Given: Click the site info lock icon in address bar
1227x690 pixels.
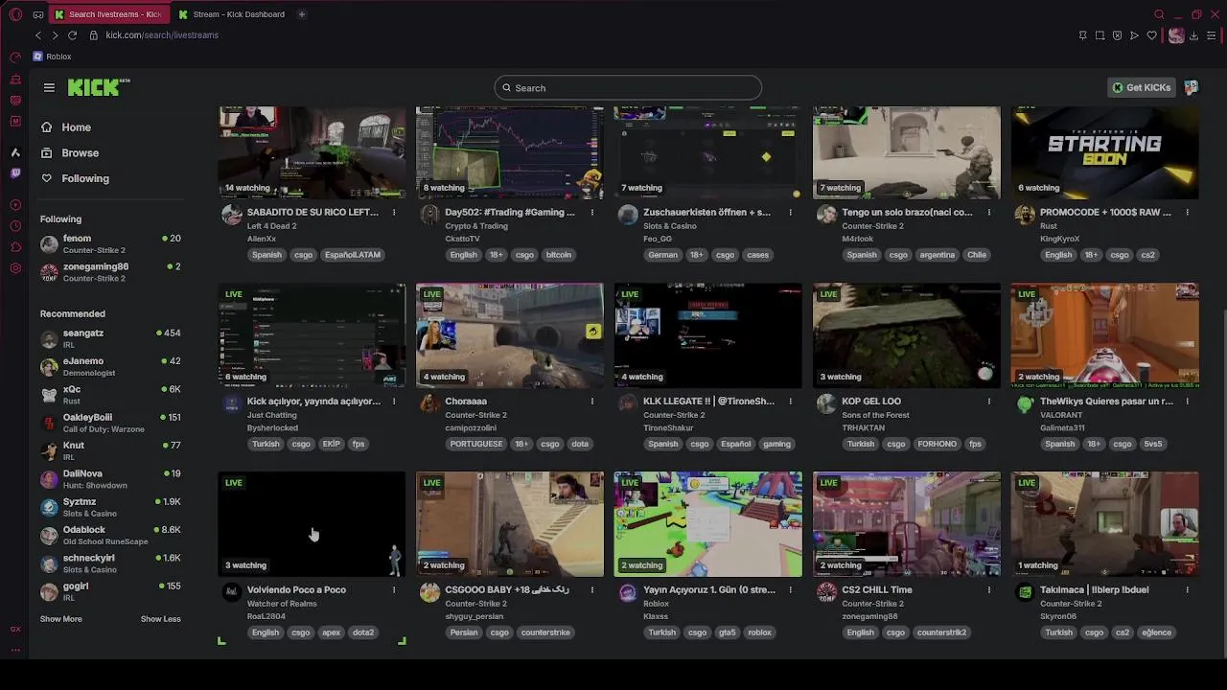Looking at the screenshot, I should pos(93,35).
